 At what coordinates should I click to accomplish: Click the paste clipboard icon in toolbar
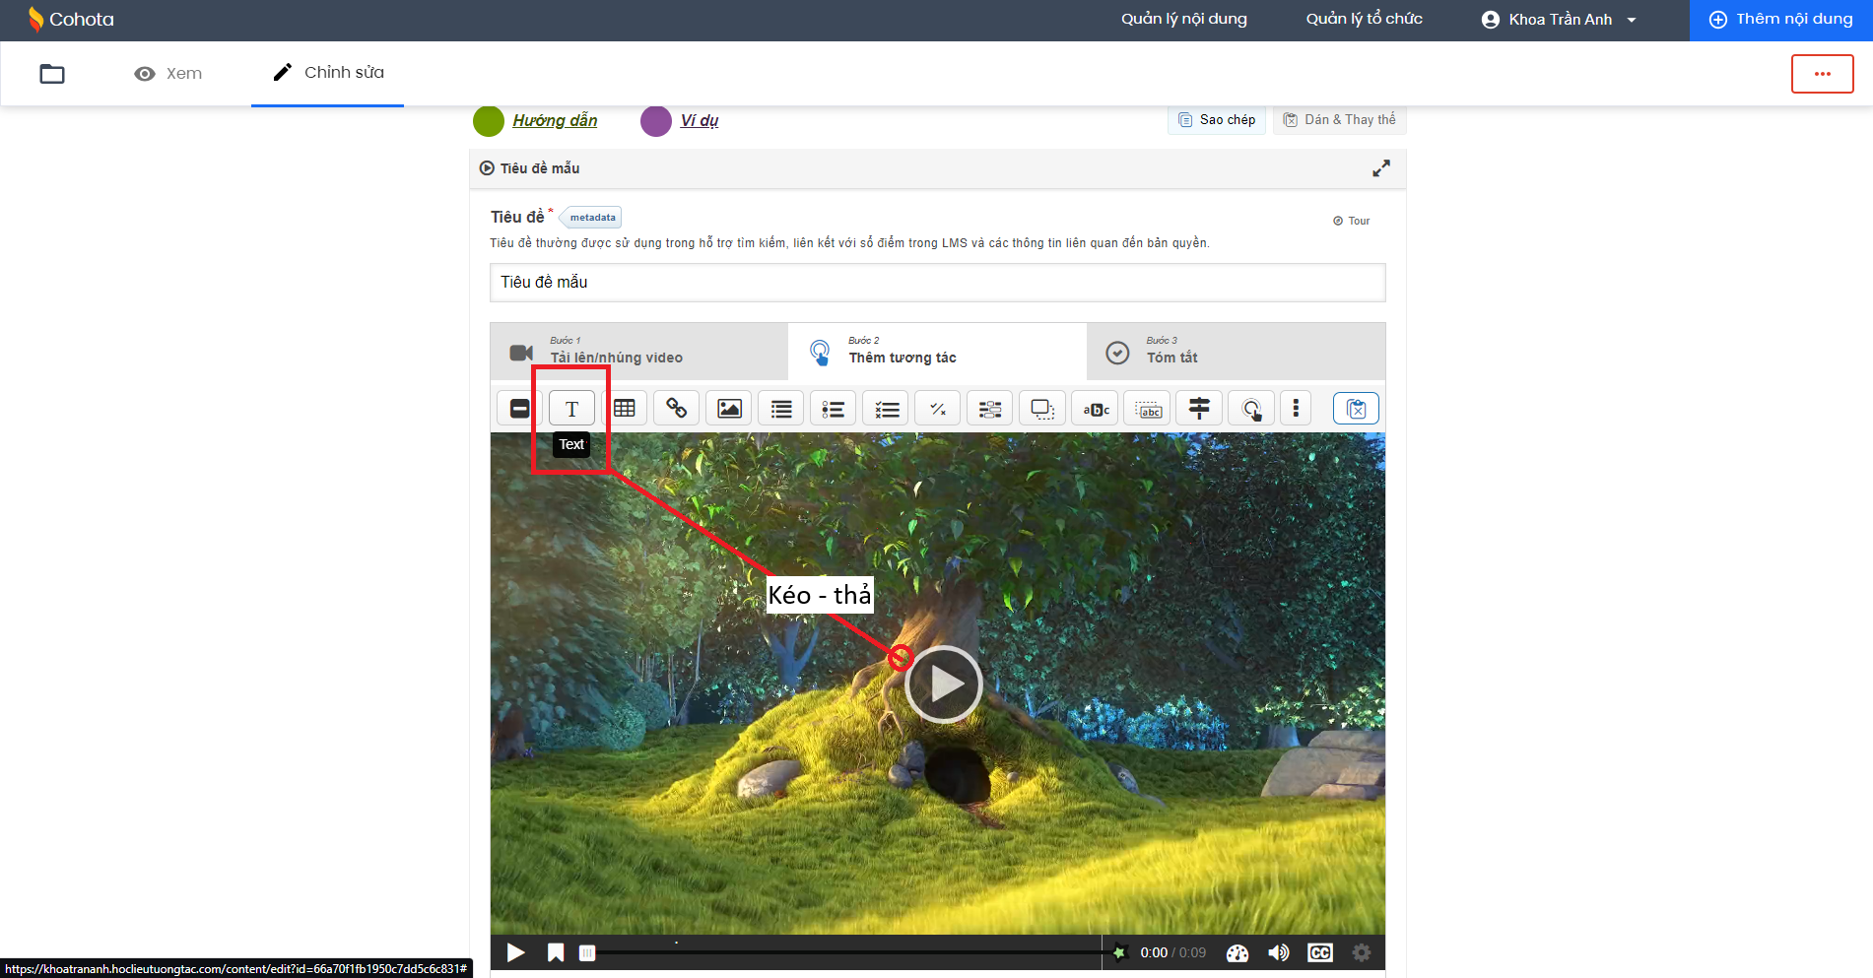click(x=1356, y=409)
